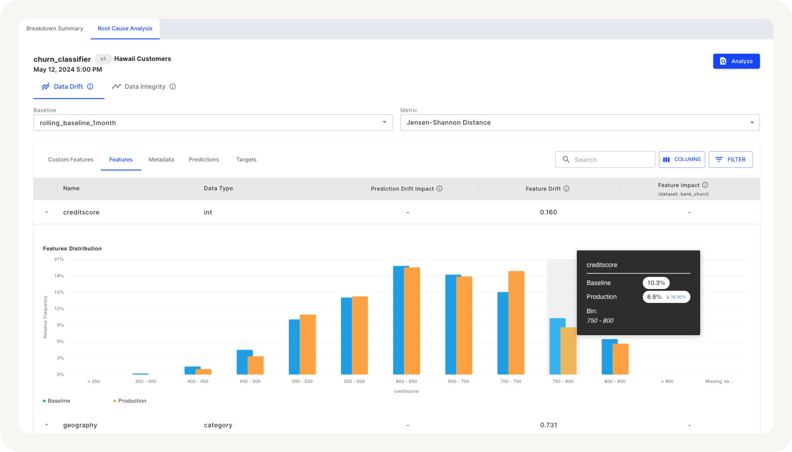Expand the geography feature row
This screenshot has width=792, height=452.
(x=46, y=425)
